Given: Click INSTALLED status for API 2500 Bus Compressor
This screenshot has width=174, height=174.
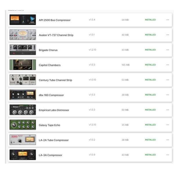Looking at the screenshot, I should coord(150,20).
